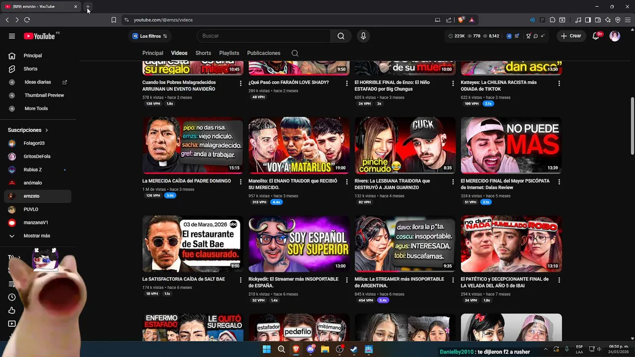Image resolution: width=635 pixels, height=357 pixels.
Task: Start voice search with the microphone icon
Action: (363, 36)
